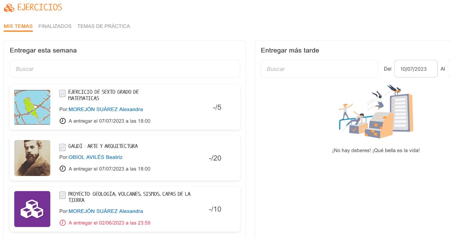Click black clock icon on Matemáticas exercise
Screen dimensions: 451x238
(63, 121)
